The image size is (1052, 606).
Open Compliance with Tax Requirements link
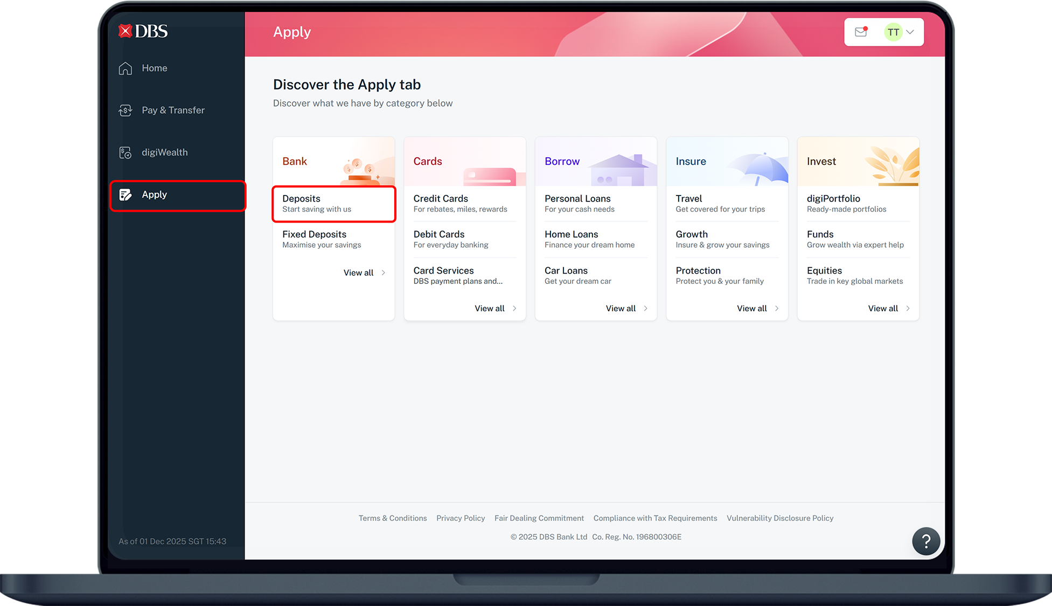point(655,518)
